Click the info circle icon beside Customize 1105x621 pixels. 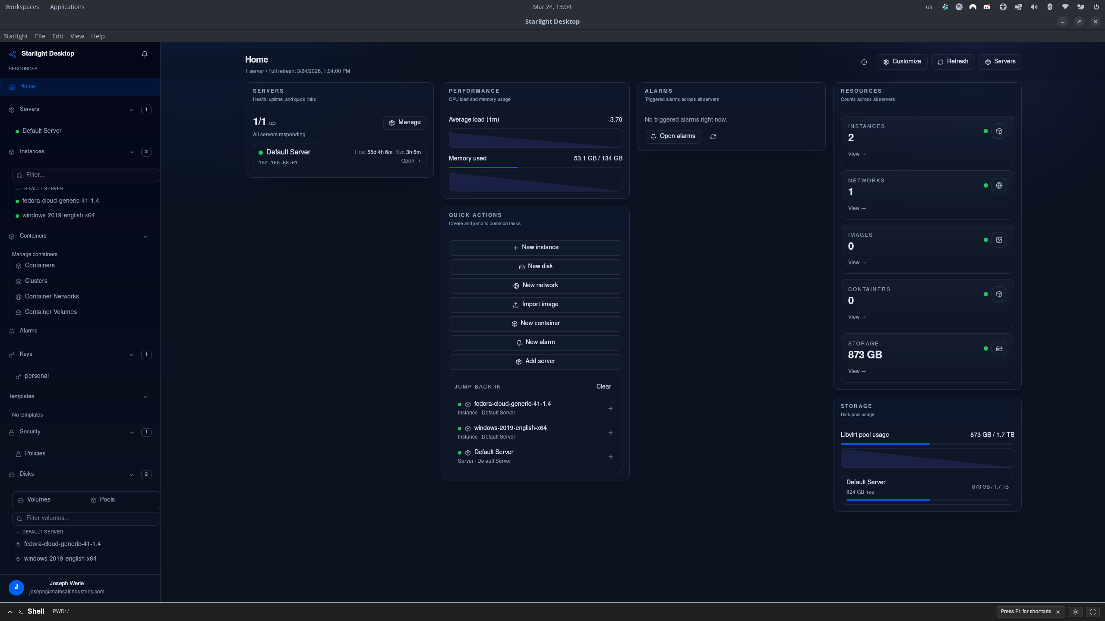click(x=864, y=62)
